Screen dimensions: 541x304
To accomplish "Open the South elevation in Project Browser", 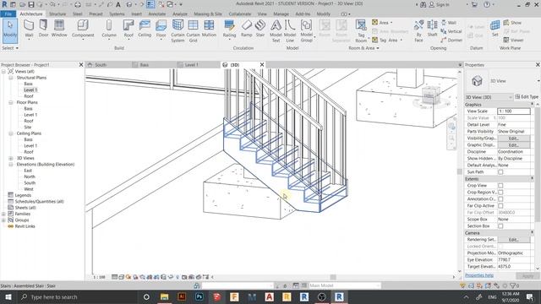I will point(30,183).
